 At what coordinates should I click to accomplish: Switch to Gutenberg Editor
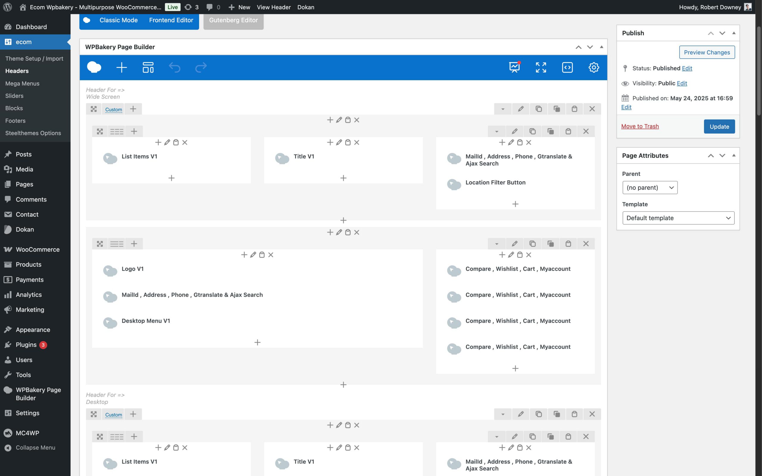click(x=233, y=20)
